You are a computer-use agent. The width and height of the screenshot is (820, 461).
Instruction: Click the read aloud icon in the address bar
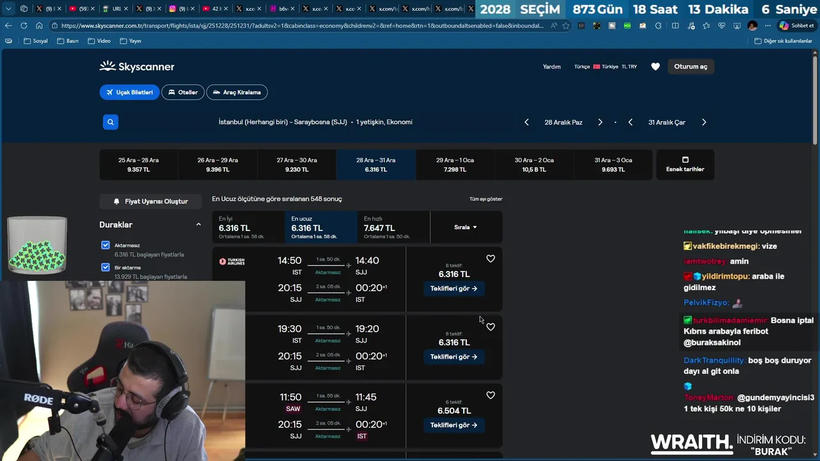coord(553,26)
